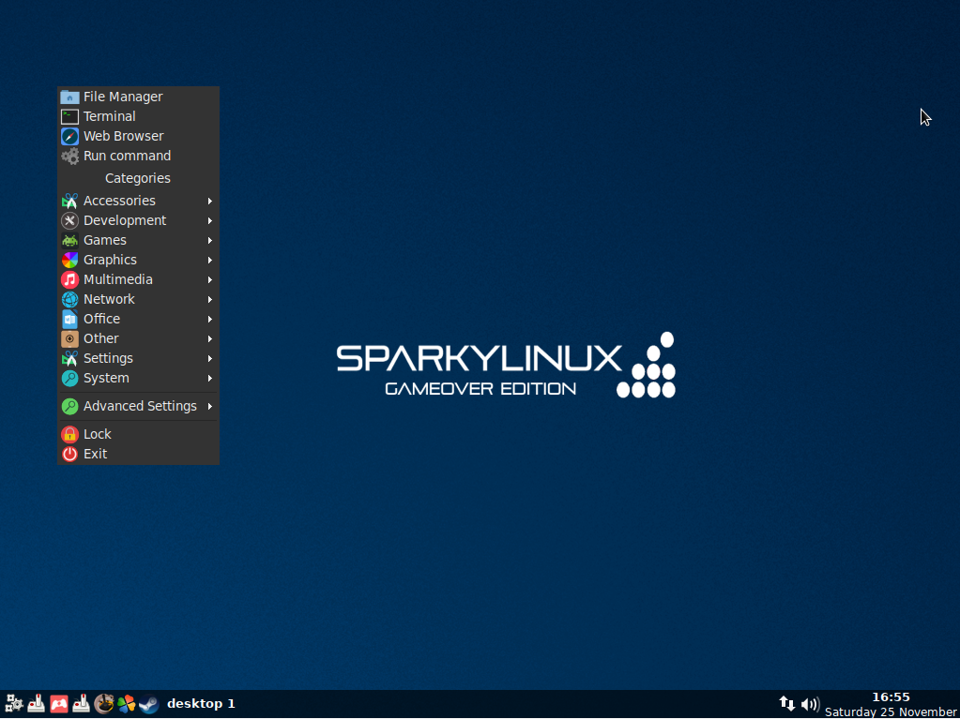
Task: Launch Steam from the taskbar
Action: pos(148,704)
